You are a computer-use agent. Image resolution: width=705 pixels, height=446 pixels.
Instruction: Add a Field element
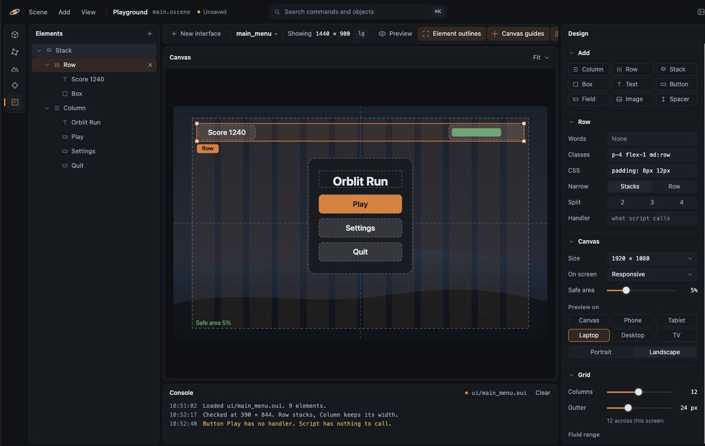click(x=589, y=99)
